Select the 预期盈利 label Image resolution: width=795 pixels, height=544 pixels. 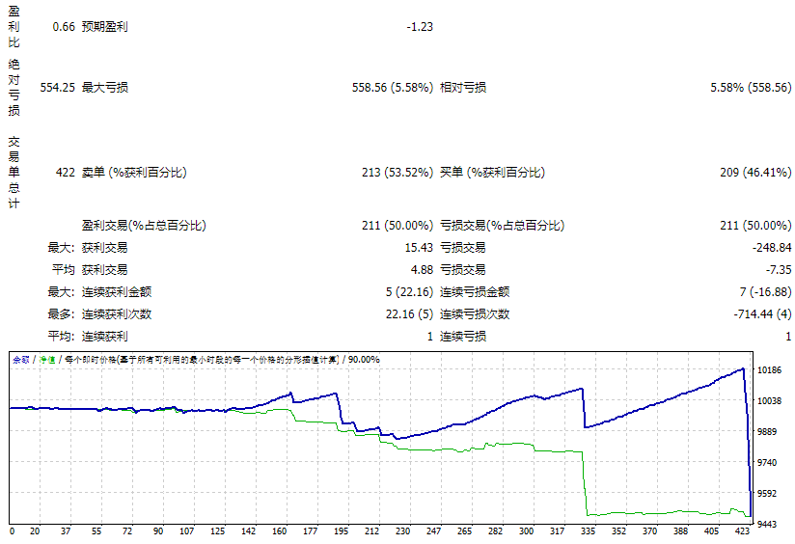104,27
